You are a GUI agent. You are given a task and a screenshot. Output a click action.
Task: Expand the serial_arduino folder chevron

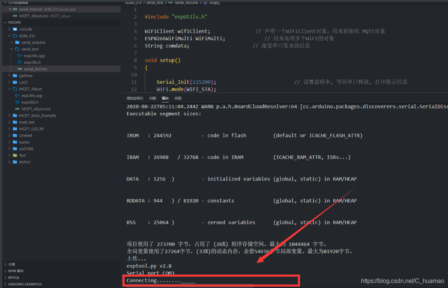pyautogui.click(x=12, y=42)
